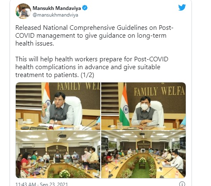Image resolution: width=211 pixels, height=186 pixels.
Task: Open the tweet info circle icon
Action: [182, 184]
